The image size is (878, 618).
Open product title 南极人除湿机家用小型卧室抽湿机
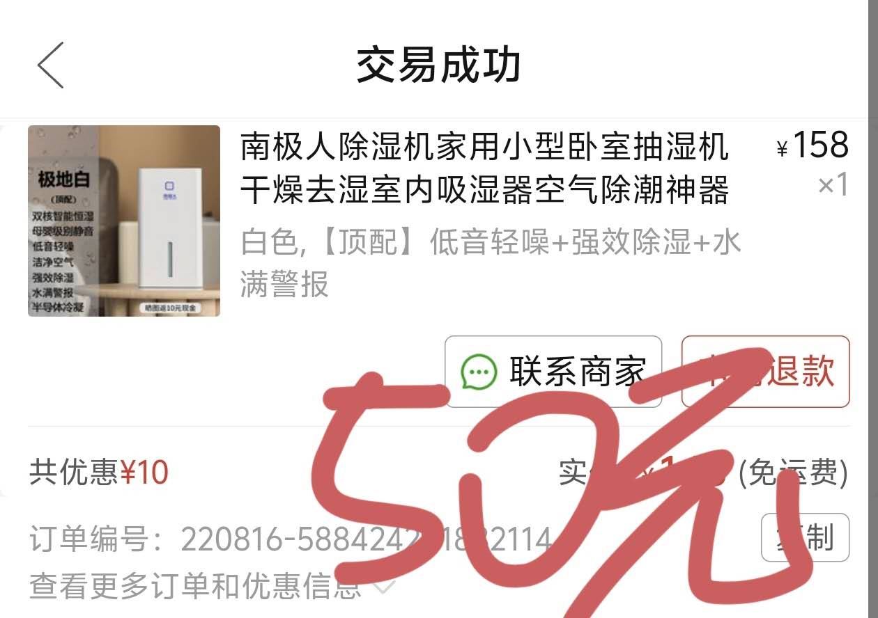pyautogui.click(x=485, y=147)
